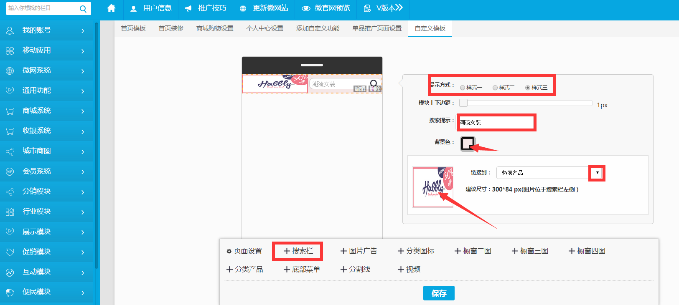Screen dimensions: 679x305
Task: Select the 样式一 display style radio
Action: click(x=463, y=88)
